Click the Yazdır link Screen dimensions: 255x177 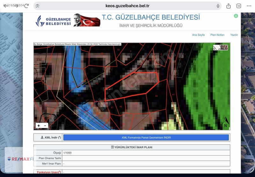pos(234,35)
